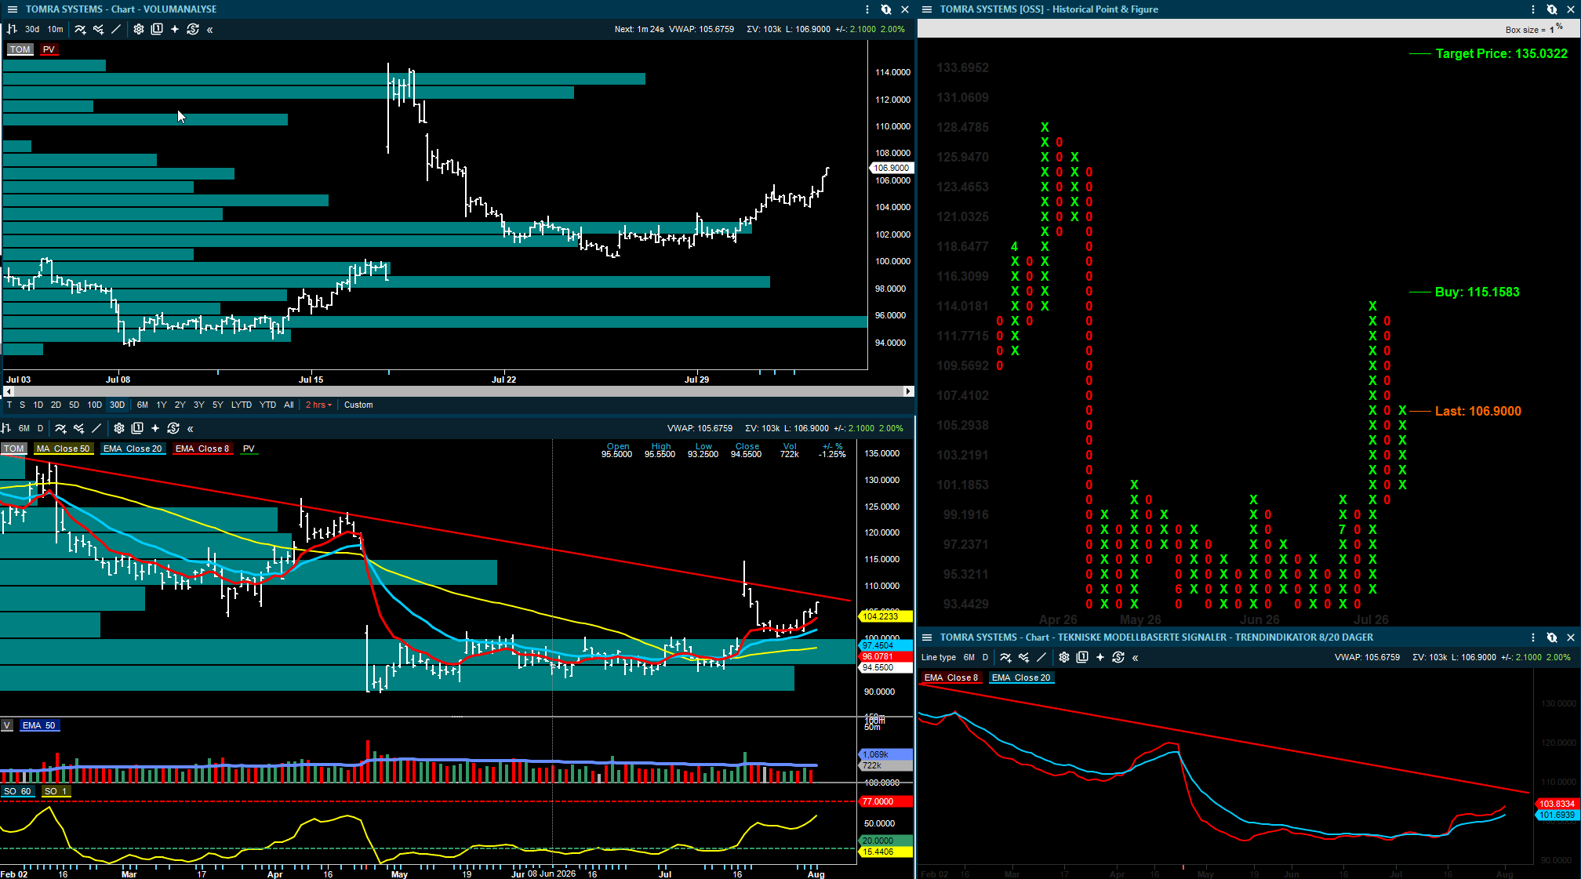Open settings gear in 6M daily chart toolbar

(x=119, y=428)
